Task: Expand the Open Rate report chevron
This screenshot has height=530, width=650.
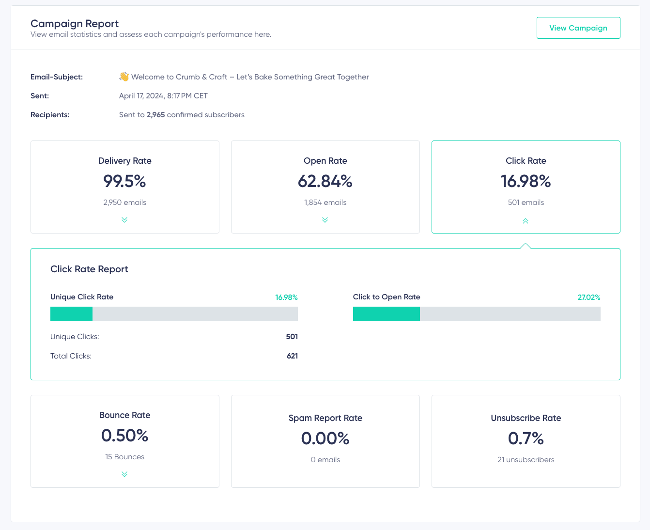Action: click(325, 220)
